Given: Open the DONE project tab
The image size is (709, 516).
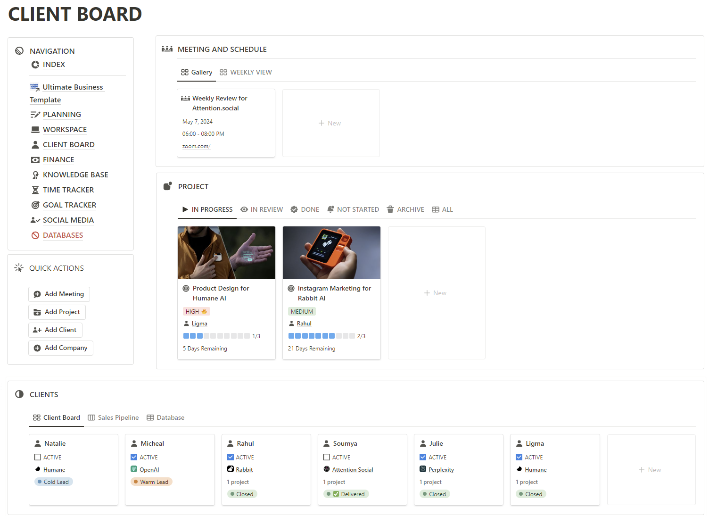Looking at the screenshot, I should 305,209.
